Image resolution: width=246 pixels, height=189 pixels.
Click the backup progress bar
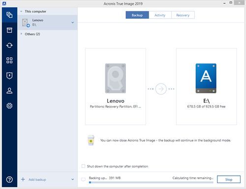pos(151,182)
